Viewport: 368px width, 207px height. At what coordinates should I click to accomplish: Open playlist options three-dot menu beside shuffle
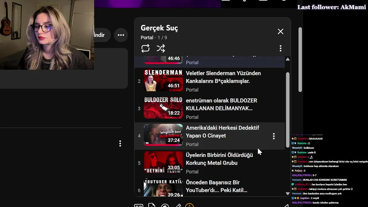pos(280,48)
